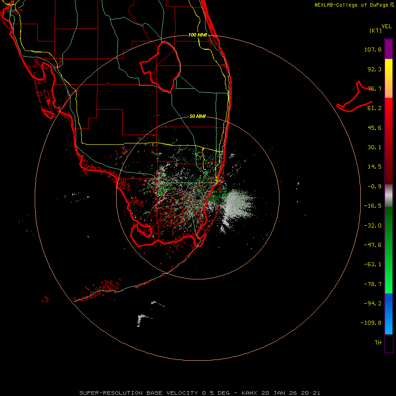Viewport: 396px width, 396px height.
Task: Click the 50 NMI range ring label
Action: pyautogui.click(x=198, y=117)
